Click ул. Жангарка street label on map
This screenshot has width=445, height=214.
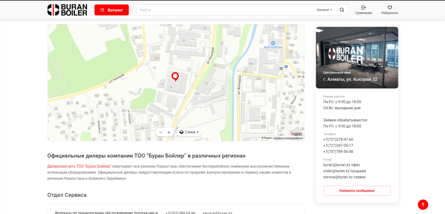pyautogui.click(x=239, y=85)
